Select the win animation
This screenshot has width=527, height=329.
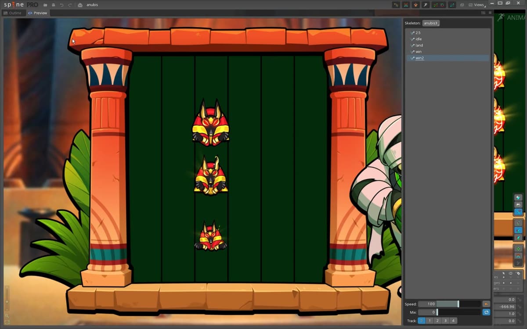[447, 52]
